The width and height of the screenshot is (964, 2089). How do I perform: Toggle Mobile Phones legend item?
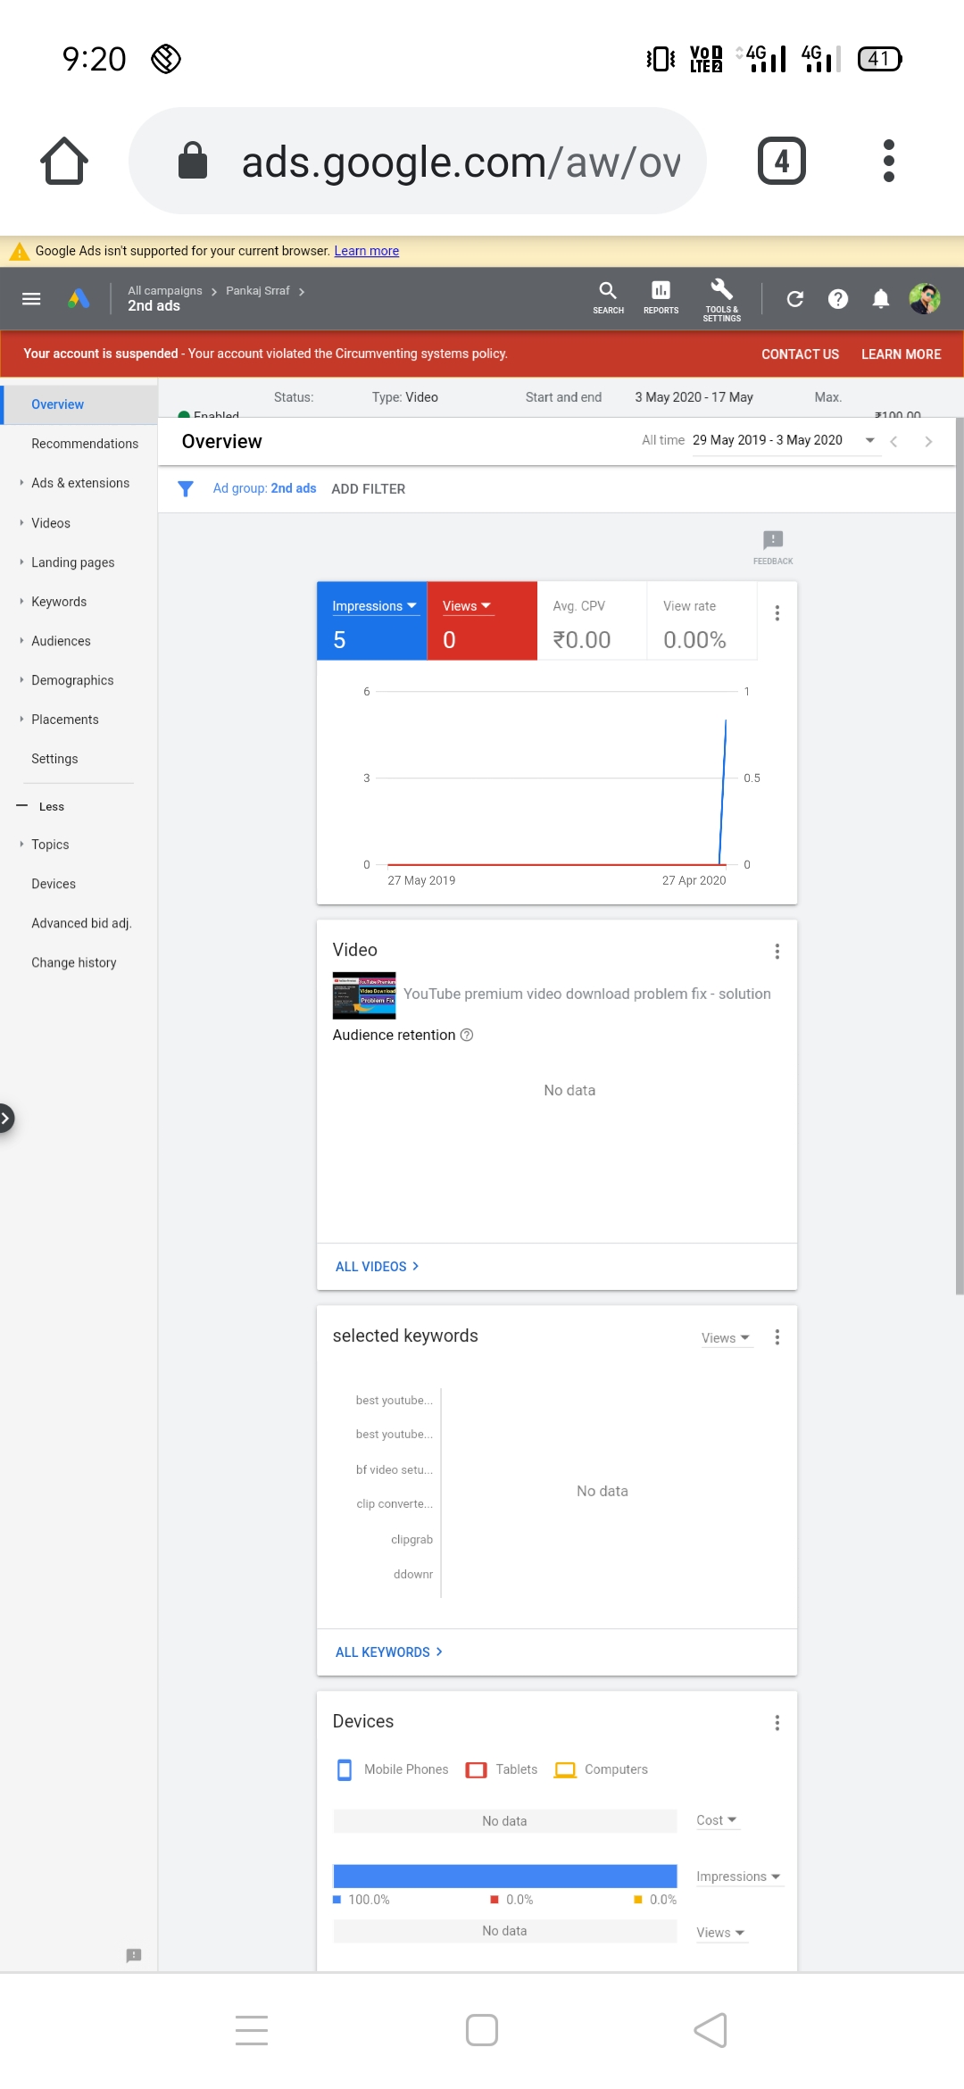click(393, 1769)
